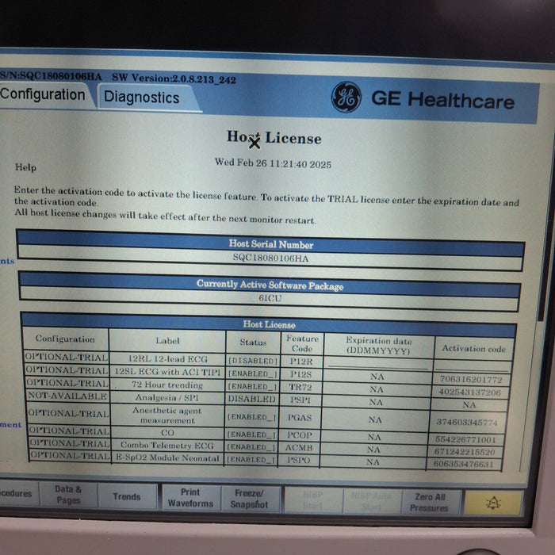Viewport: 555px width, 555px height.
Task: Click feature code TR72
Action: tap(300, 387)
